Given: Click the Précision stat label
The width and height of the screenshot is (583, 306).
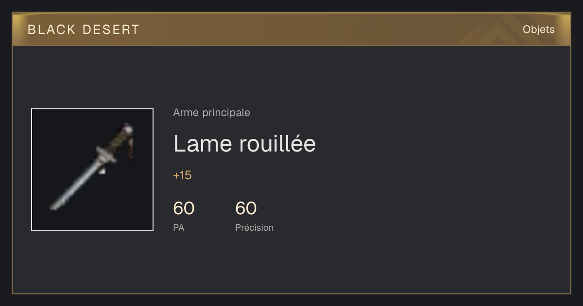Looking at the screenshot, I should point(254,227).
